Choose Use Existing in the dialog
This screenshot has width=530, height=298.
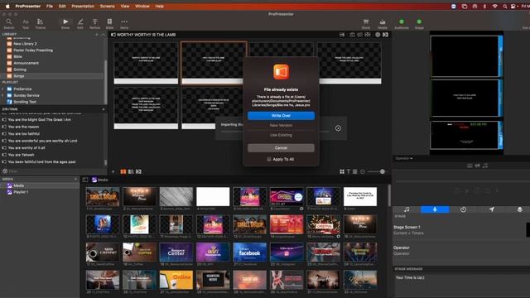pyautogui.click(x=281, y=135)
